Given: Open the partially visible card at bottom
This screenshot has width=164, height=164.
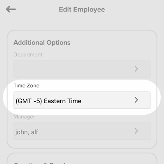Looking at the screenshot, I should pyautogui.click(x=82, y=159).
